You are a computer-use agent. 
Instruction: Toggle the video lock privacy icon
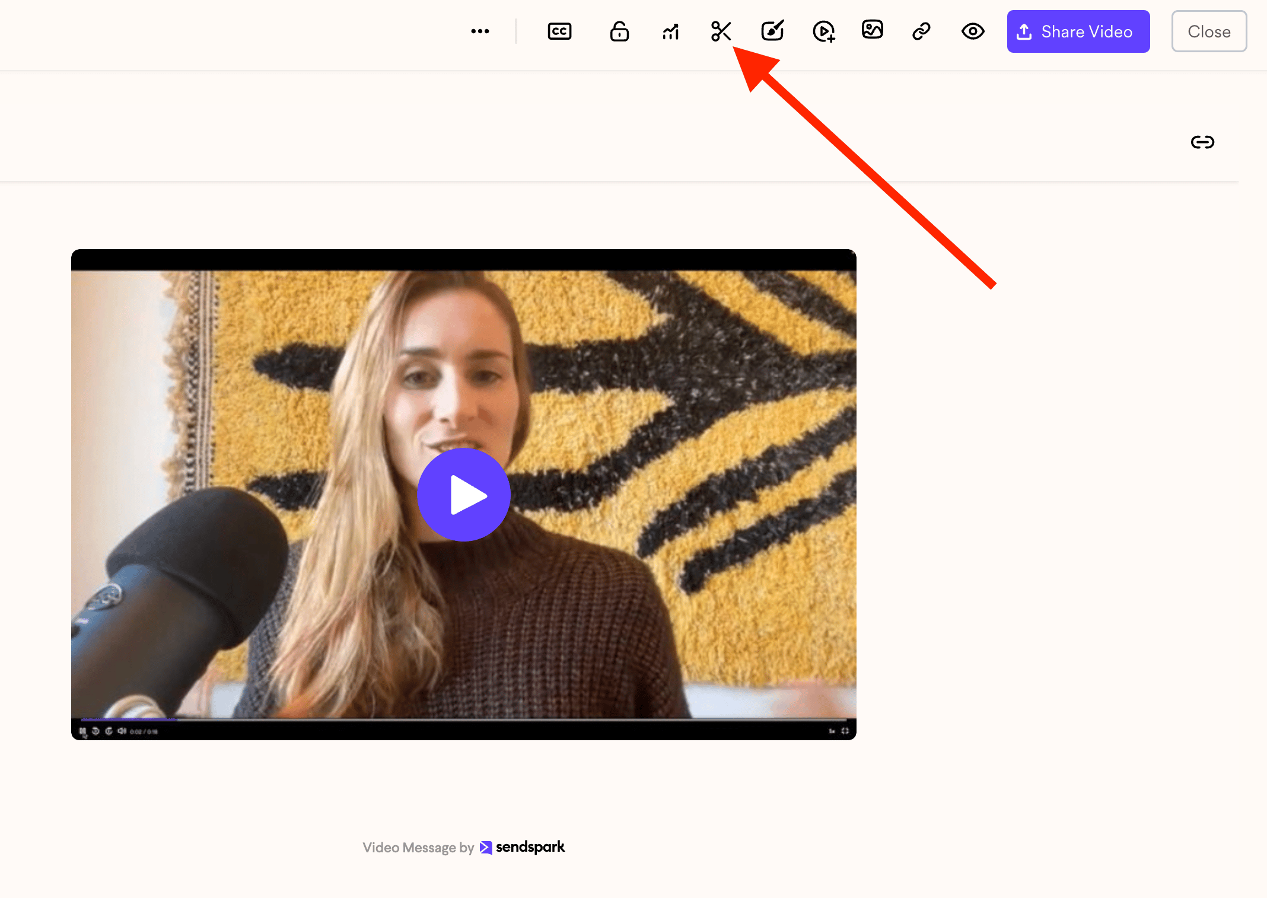tap(619, 31)
